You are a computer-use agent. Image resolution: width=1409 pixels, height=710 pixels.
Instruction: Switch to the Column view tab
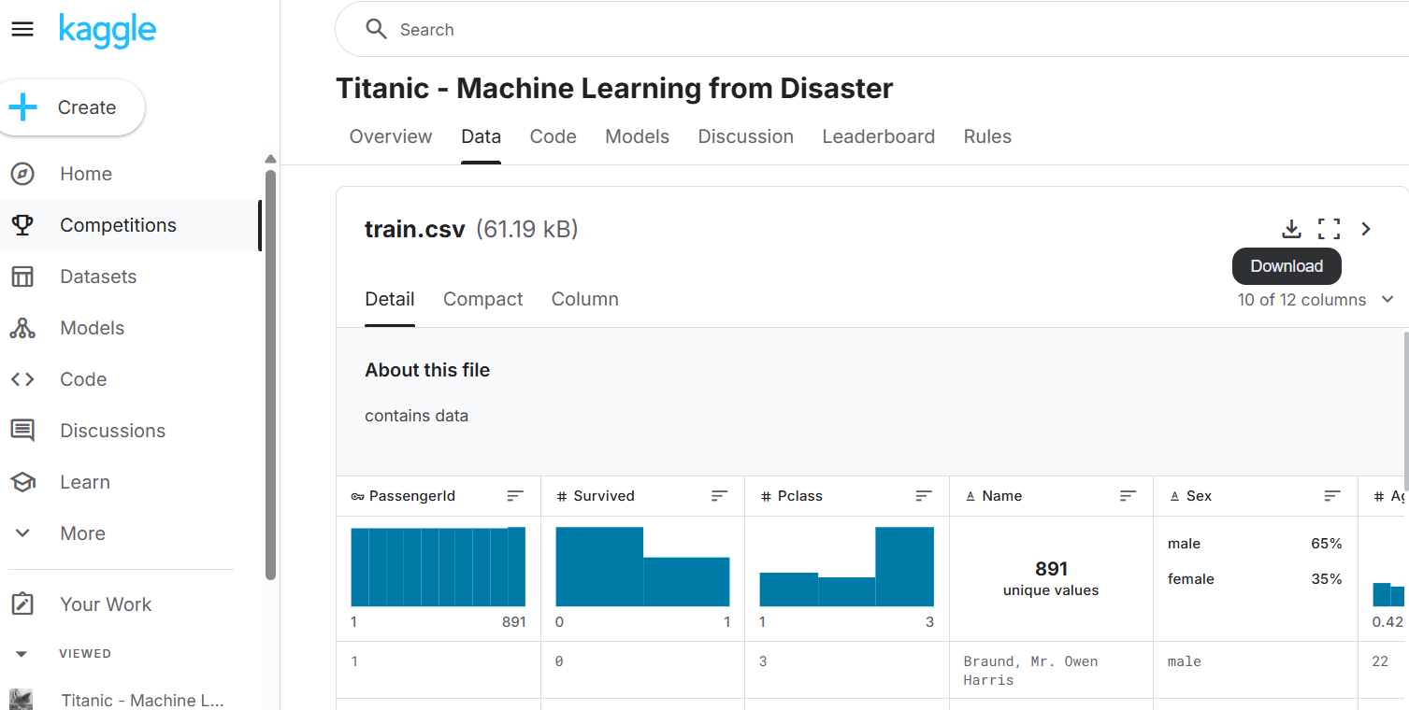click(x=584, y=299)
